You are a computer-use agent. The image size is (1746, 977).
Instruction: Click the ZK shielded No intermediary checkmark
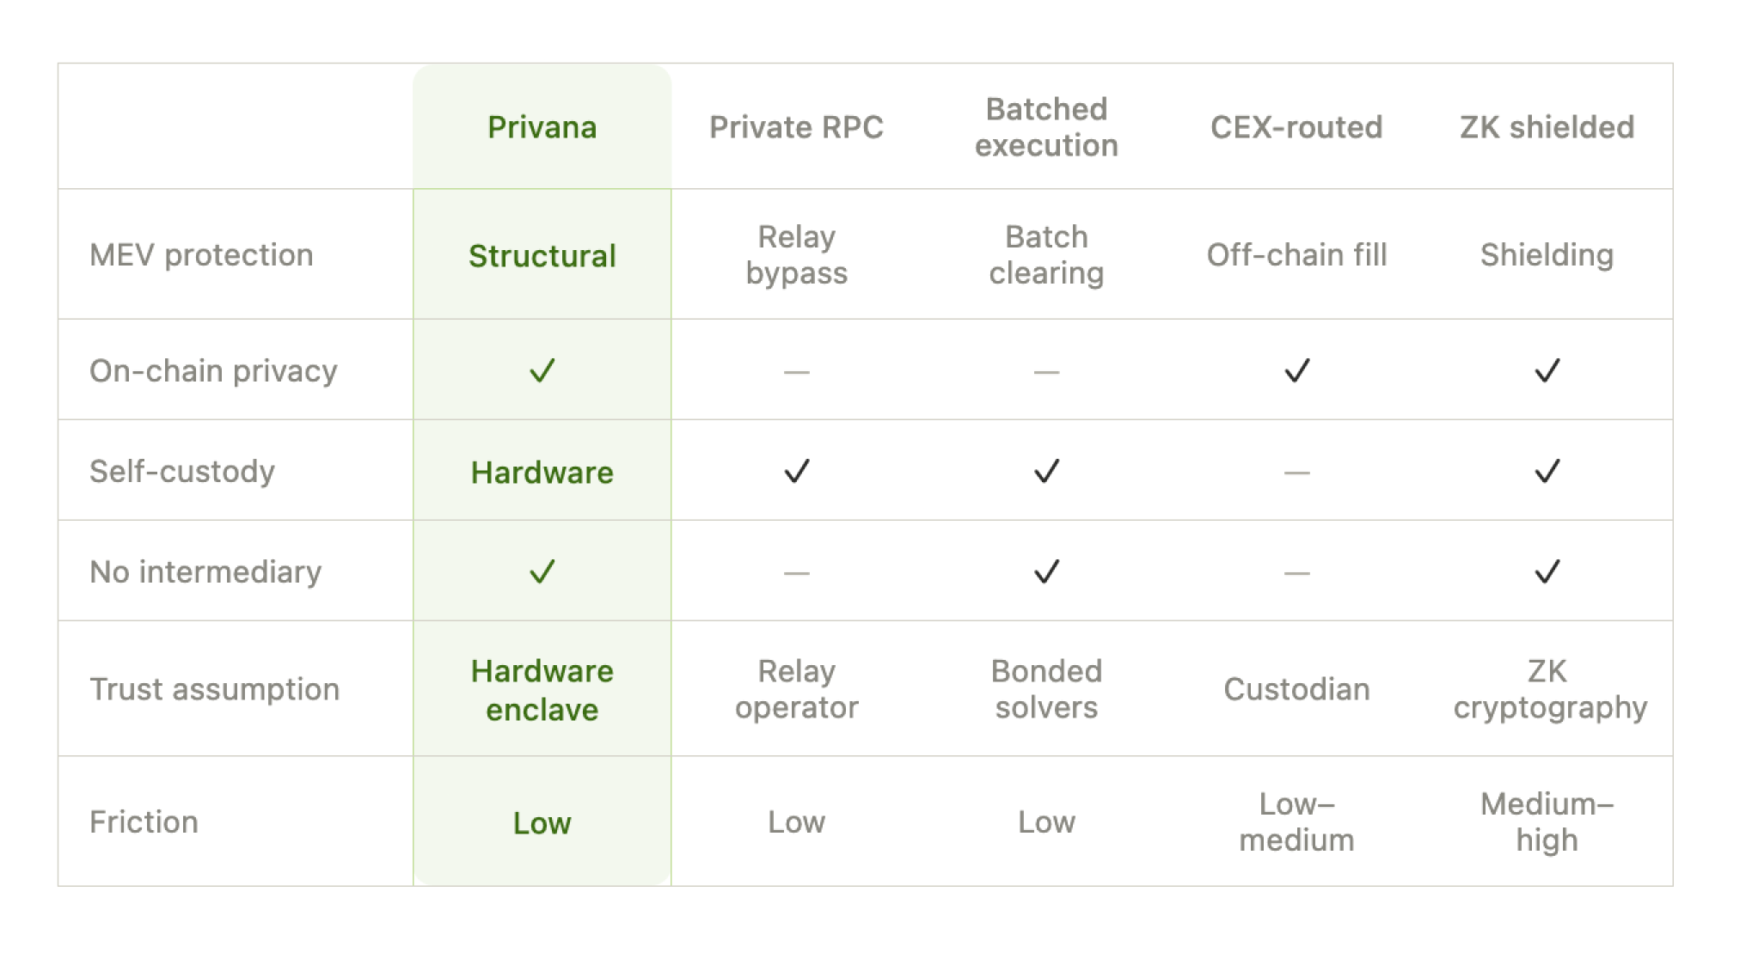(x=1547, y=571)
